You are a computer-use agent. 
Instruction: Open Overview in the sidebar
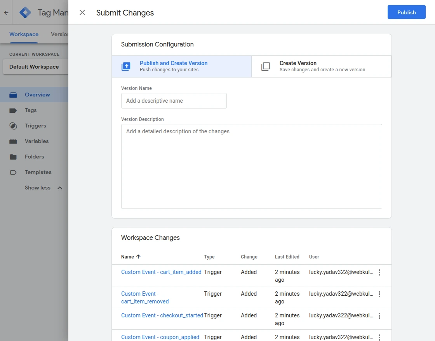(34, 95)
